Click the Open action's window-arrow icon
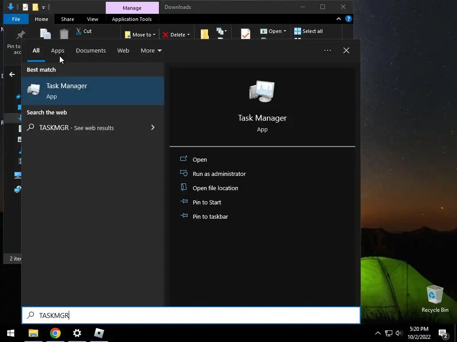The height and width of the screenshot is (342, 457). 183,159
